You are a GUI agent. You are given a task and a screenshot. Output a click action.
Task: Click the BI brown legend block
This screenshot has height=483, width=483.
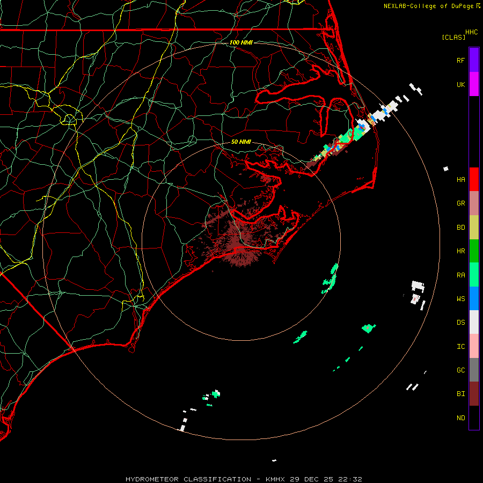tap(474, 394)
